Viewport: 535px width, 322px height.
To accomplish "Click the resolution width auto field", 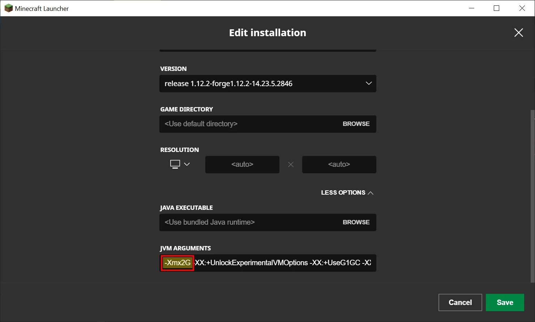I will (242, 164).
